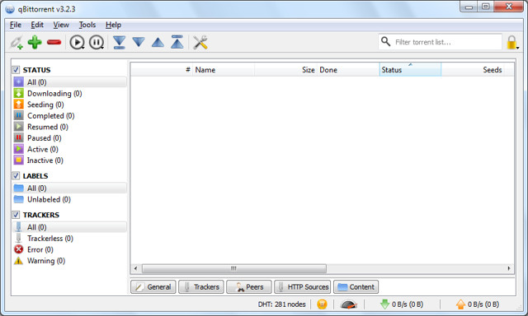Sort by the # queue column header

point(162,69)
